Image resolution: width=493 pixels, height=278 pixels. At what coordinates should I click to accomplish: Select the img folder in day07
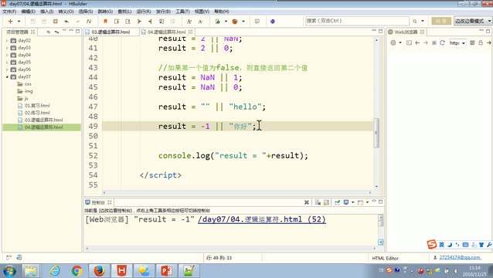[25, 91]
